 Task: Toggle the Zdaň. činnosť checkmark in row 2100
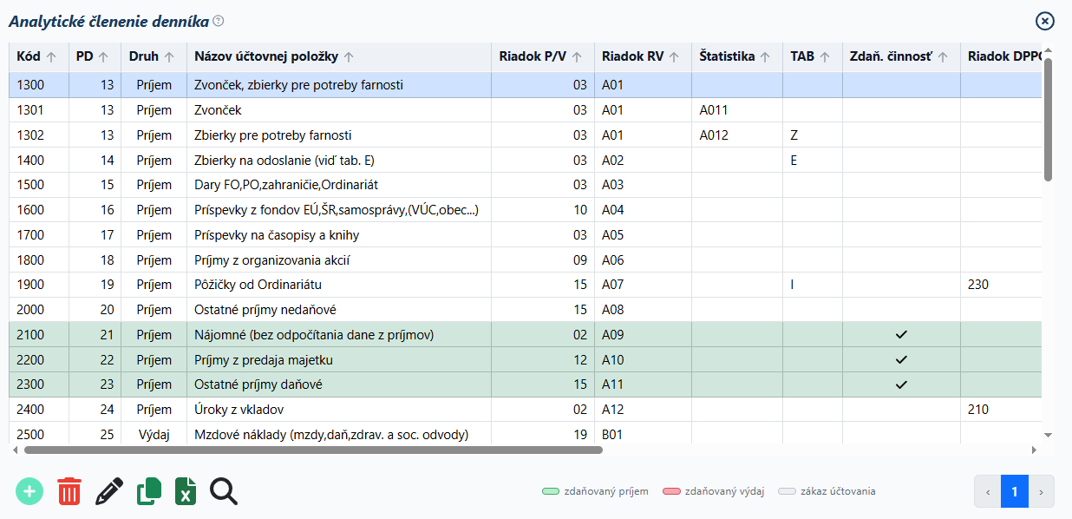tap(901, 334)
